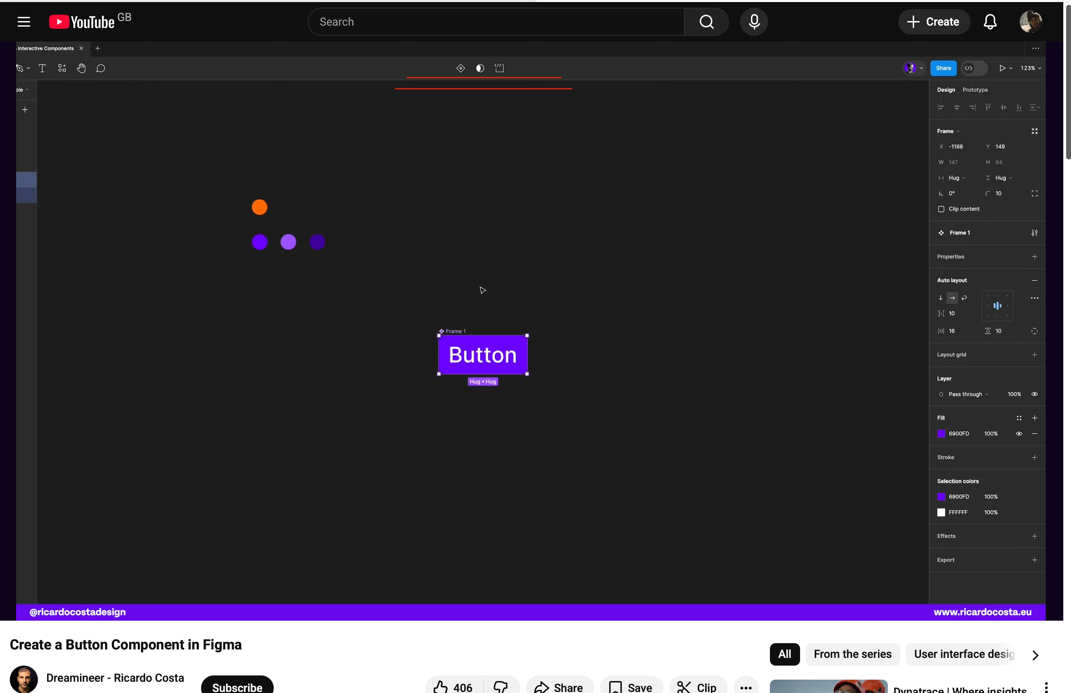
Task: Open the YouTube hamburger guide menu
Action: [24, 22]
